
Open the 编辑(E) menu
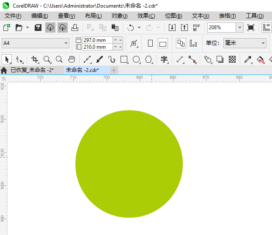(39, 16)
